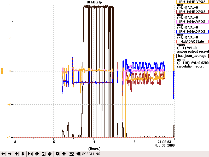The height and width of the screenshot is (157, 209).
Task: Select the HallADAQState legend entry
Action: 192,42
